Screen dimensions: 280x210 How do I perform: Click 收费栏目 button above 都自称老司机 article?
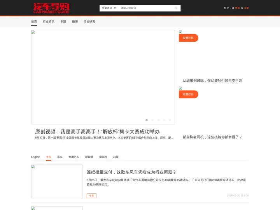click(x=188, y=94)
